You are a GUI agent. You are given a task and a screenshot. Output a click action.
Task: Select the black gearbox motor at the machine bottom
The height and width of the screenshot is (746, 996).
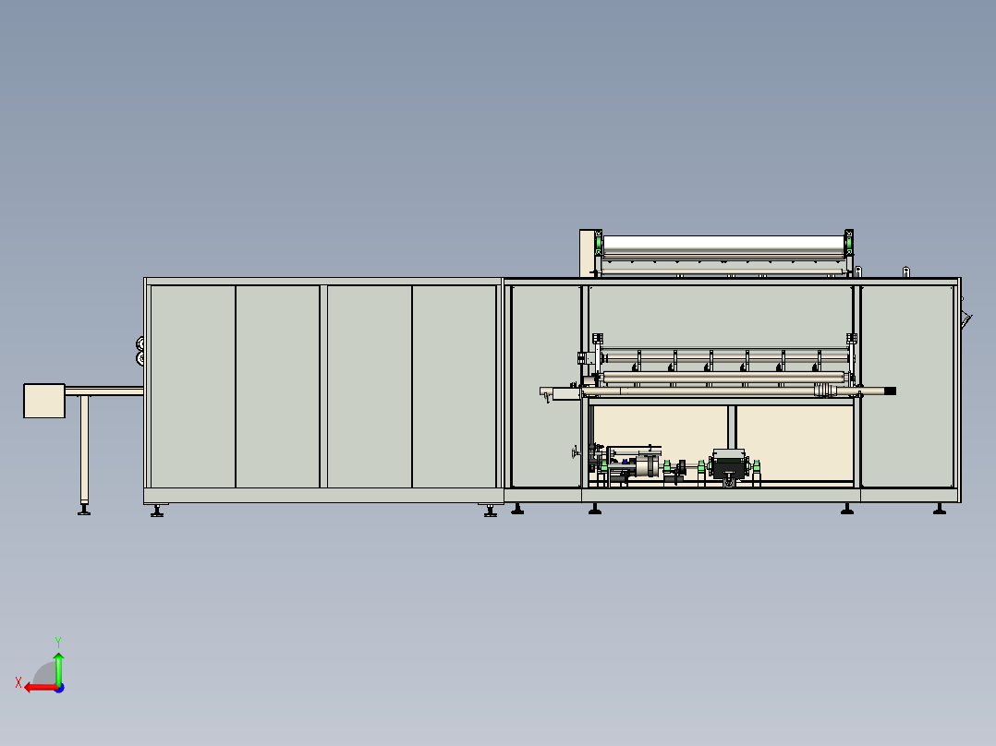point(729,466)
